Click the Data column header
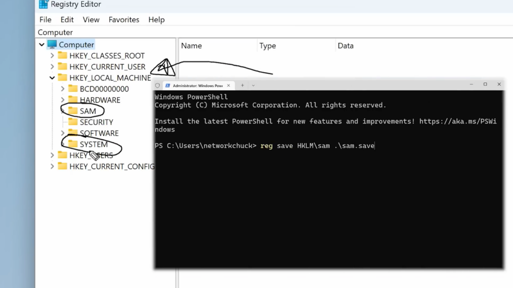The image size is (513, 288). click(x=346, y=46)
